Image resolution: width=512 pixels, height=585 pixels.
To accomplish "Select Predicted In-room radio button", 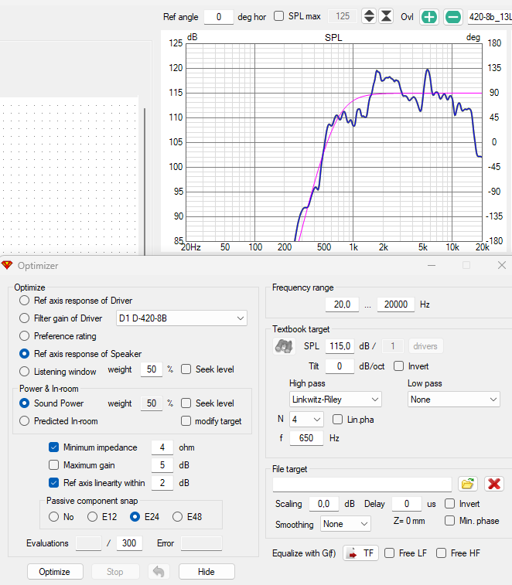I will tap(24, 421).
